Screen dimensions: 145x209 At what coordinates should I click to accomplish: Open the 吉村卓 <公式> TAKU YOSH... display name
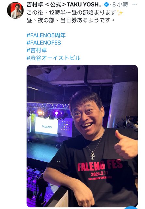[65, 5]
